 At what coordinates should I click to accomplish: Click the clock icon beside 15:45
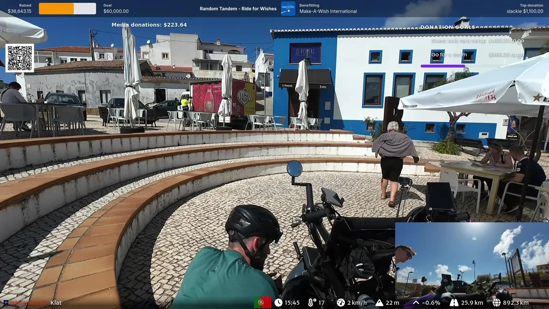pyautogui.click(x=278, y=303)
